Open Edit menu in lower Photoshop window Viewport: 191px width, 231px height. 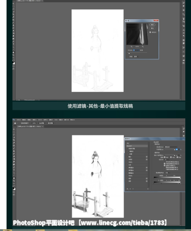tap(24, 120)
